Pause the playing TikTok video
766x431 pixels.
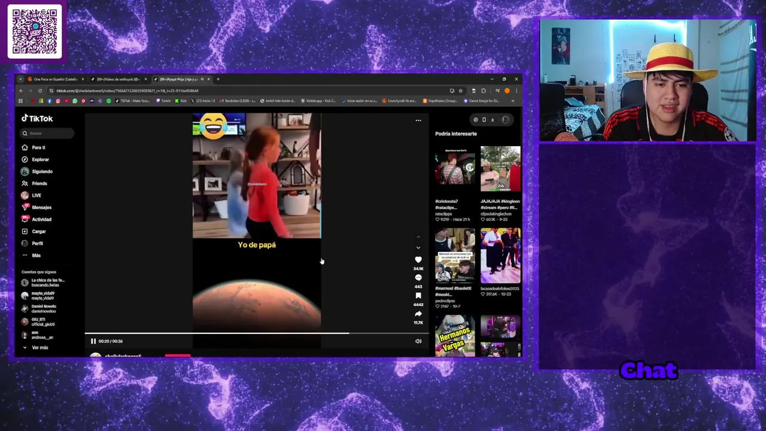coord(93,341)
